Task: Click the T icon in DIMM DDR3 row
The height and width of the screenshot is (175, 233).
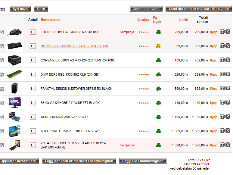Action: [222, 74]
